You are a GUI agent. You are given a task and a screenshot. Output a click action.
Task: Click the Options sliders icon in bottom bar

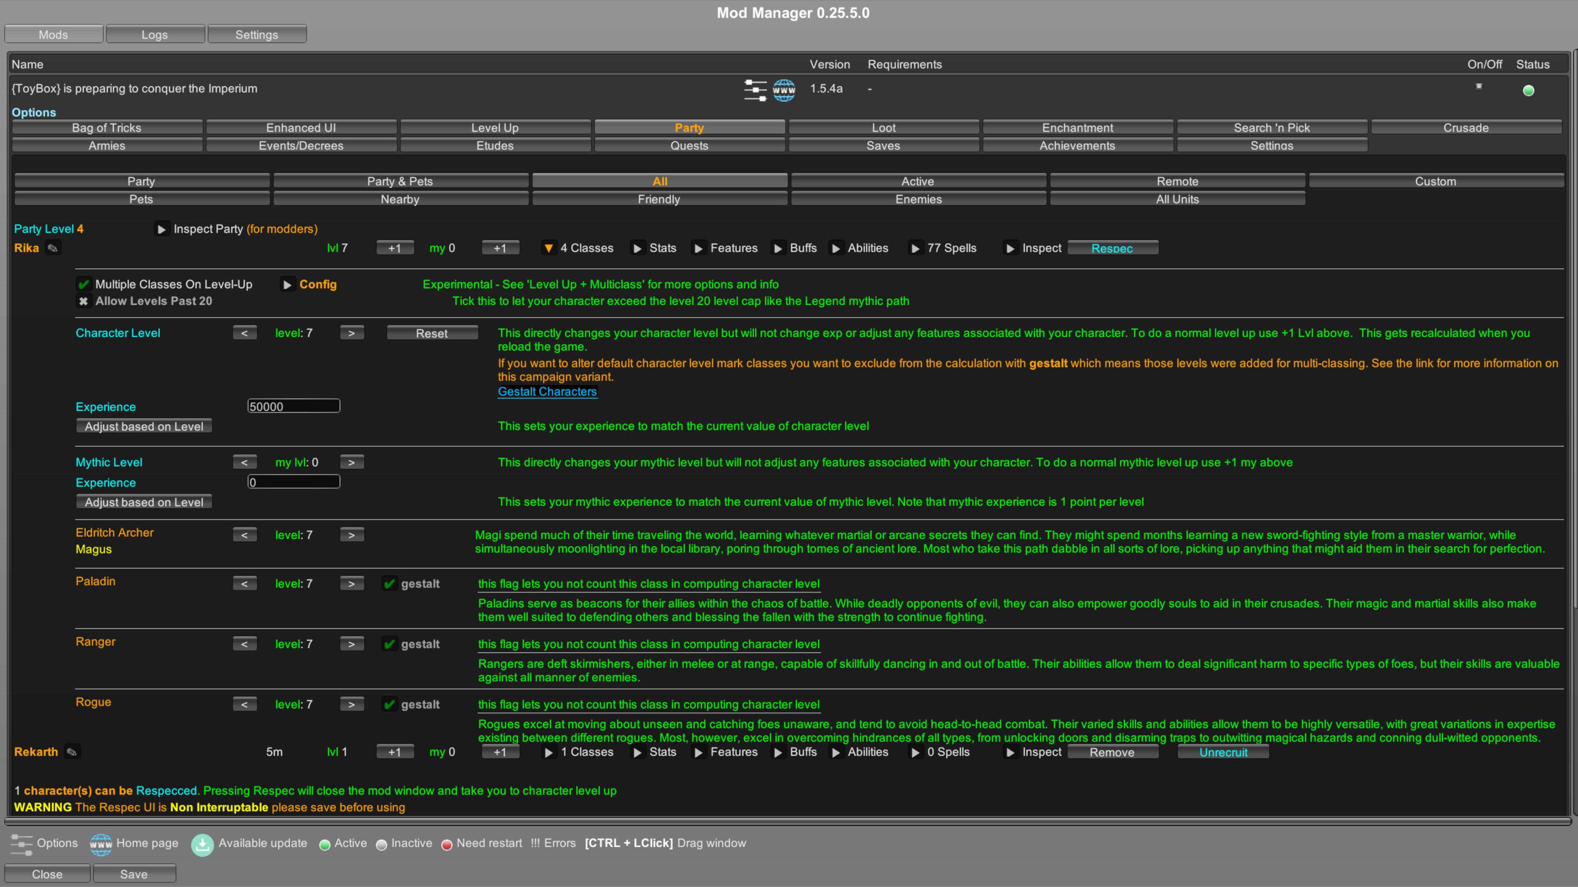click(22, 844)
